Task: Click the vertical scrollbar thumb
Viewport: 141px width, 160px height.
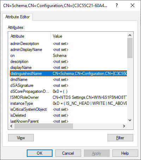Action: click(x=130, y=48)
